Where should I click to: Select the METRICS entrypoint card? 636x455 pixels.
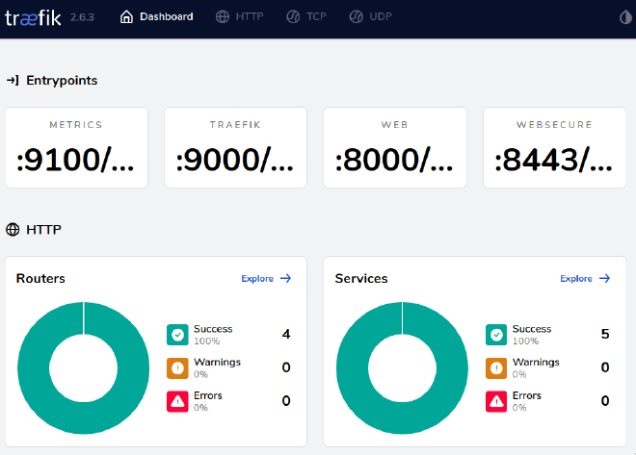click(x=76, y=147)
